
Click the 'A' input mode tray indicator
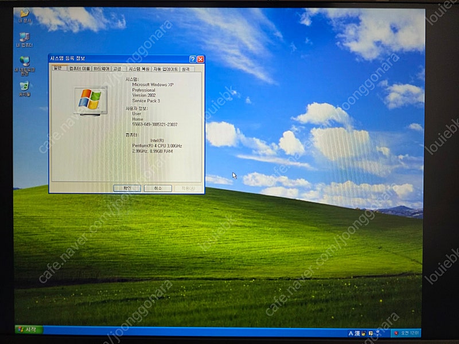coord(351,333)
